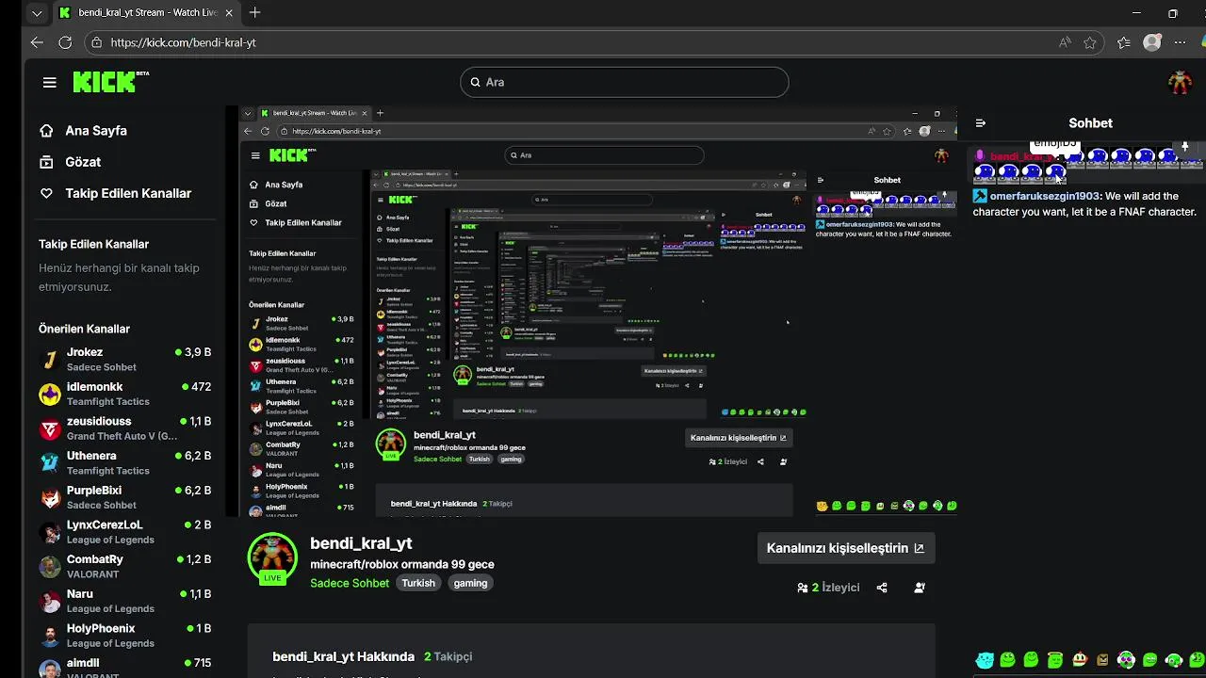Click omerfaruksezgin1903 username in chat
Screen dimensions: 1206x678
[x=1045, y=196]
